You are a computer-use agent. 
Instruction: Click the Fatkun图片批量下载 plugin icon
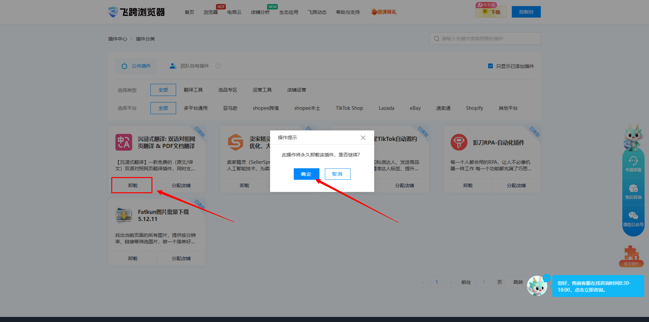[x=124, y=215]
